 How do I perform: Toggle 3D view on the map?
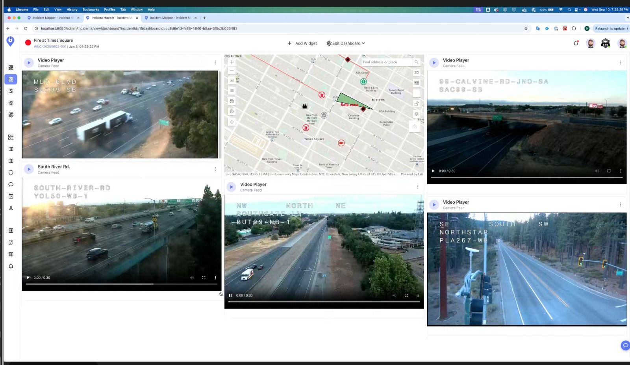[x=416, y=72]
